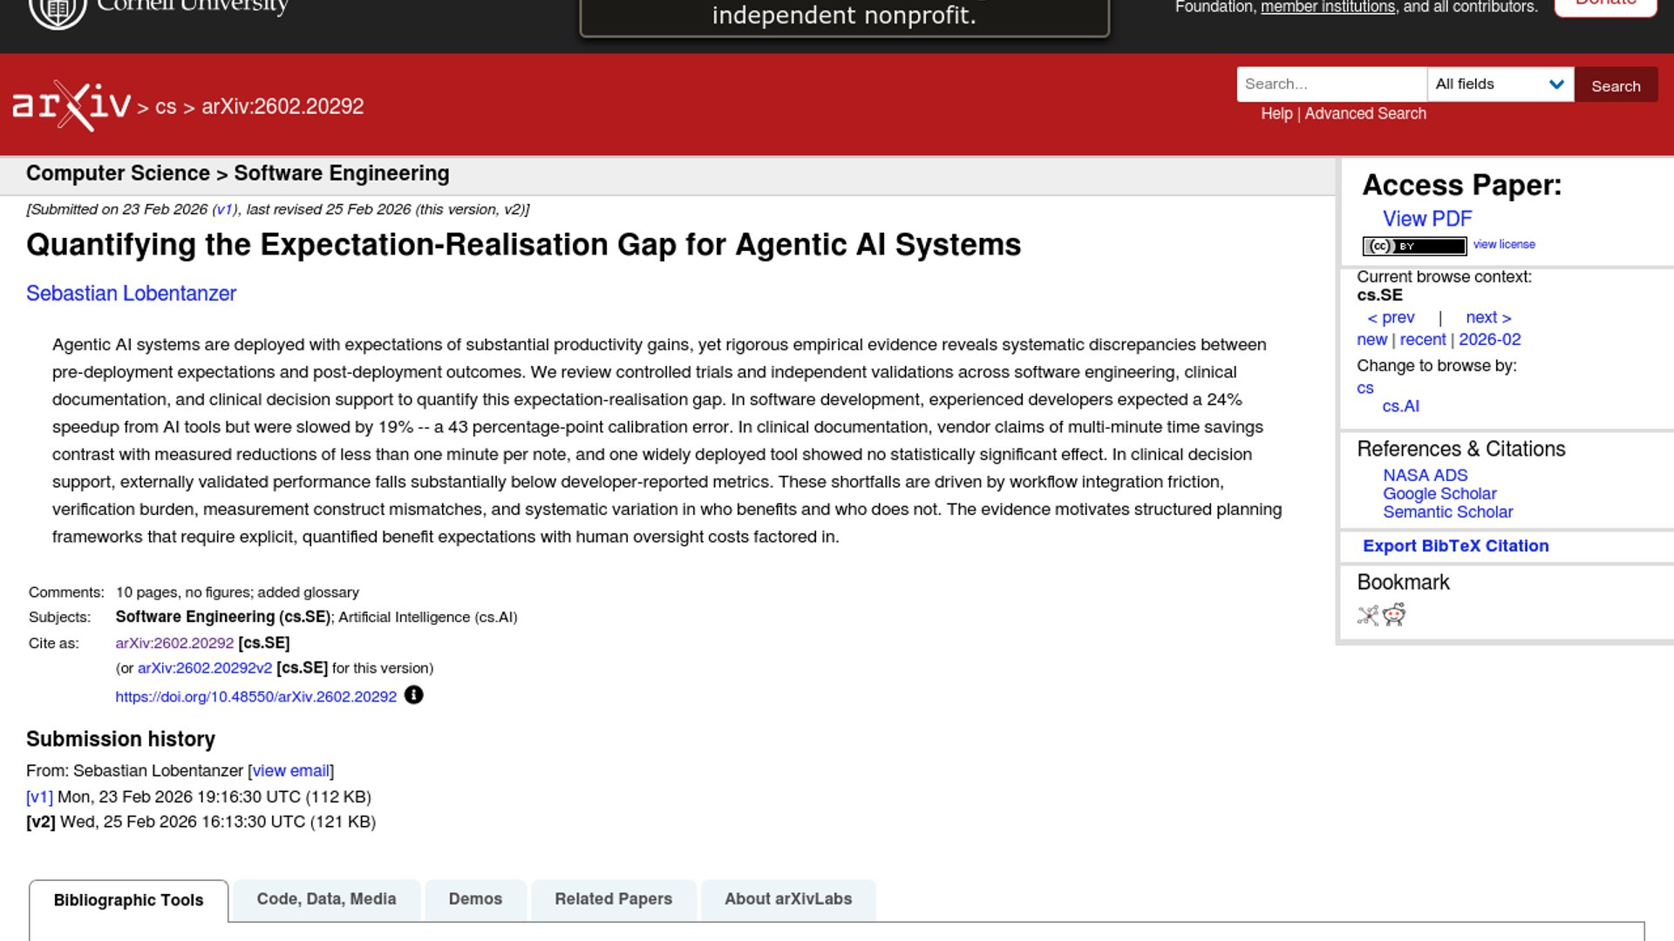Click the Reddit bookmark icon
The image size is (1674, 941).
1395,615
